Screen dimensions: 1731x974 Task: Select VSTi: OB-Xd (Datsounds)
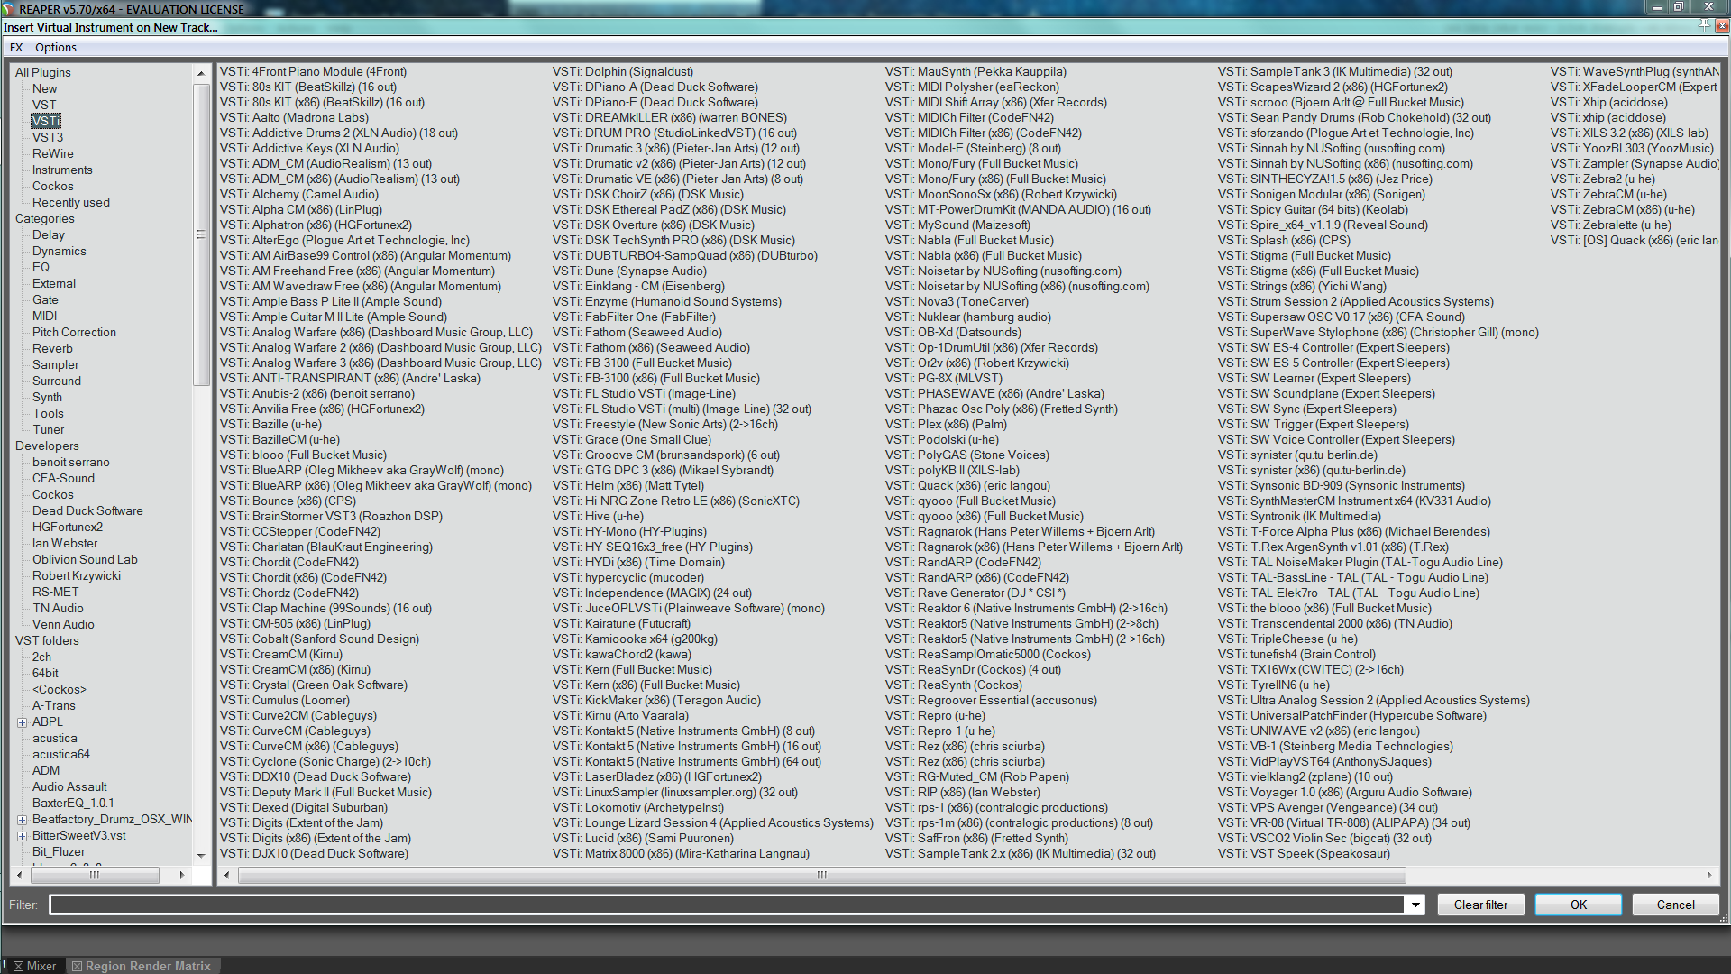953,332
